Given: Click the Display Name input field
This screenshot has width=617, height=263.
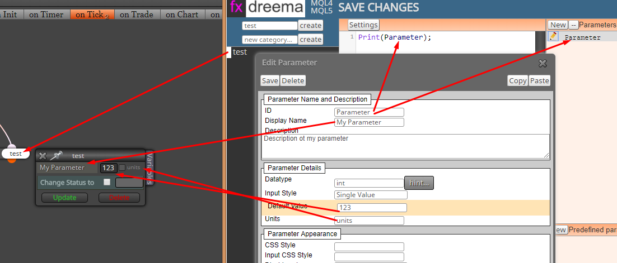Looking at the screenshot, I should point(369,122).
